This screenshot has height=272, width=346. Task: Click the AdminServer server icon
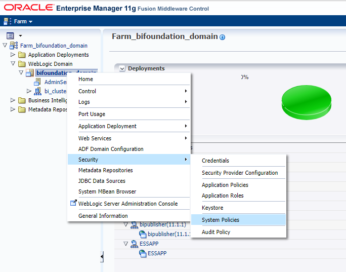[37, 82]
